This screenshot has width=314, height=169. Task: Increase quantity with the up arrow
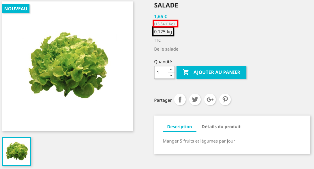[x=171, y=69]
